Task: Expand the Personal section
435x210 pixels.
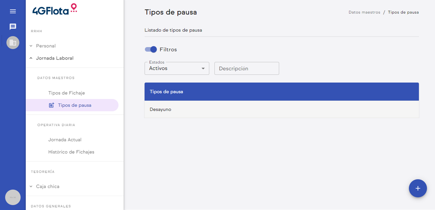Action: coord(46,46)
